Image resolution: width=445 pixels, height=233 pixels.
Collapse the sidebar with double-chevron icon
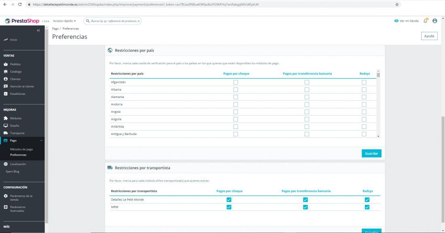click(38, 30)
